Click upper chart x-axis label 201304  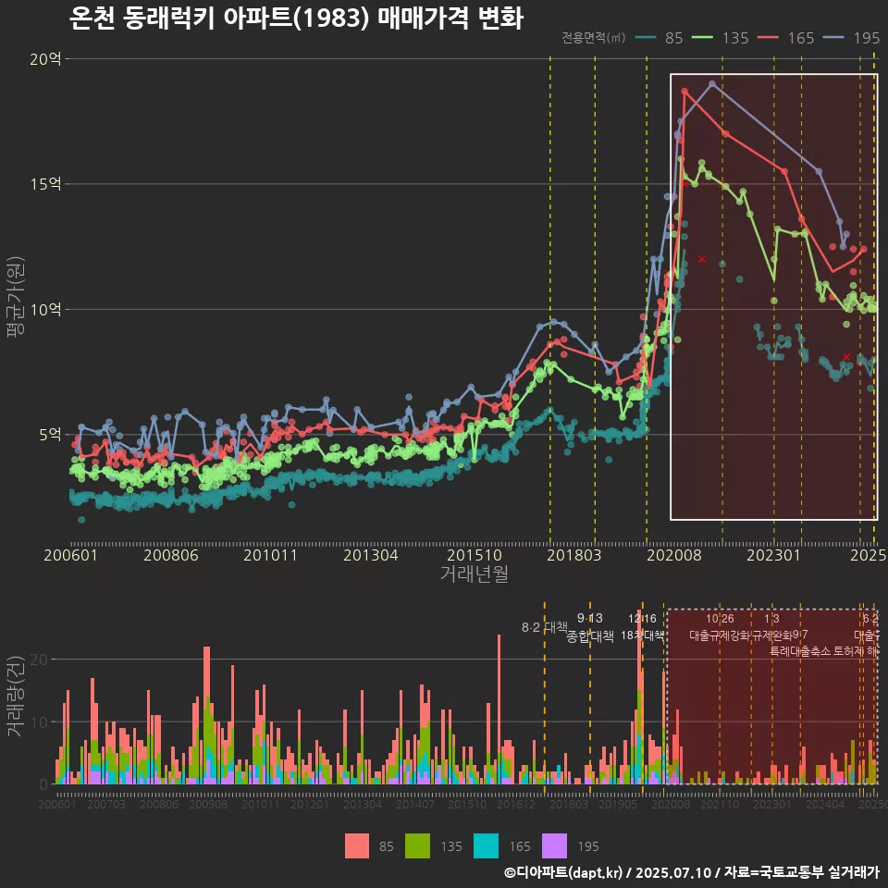tap(371, 554)
